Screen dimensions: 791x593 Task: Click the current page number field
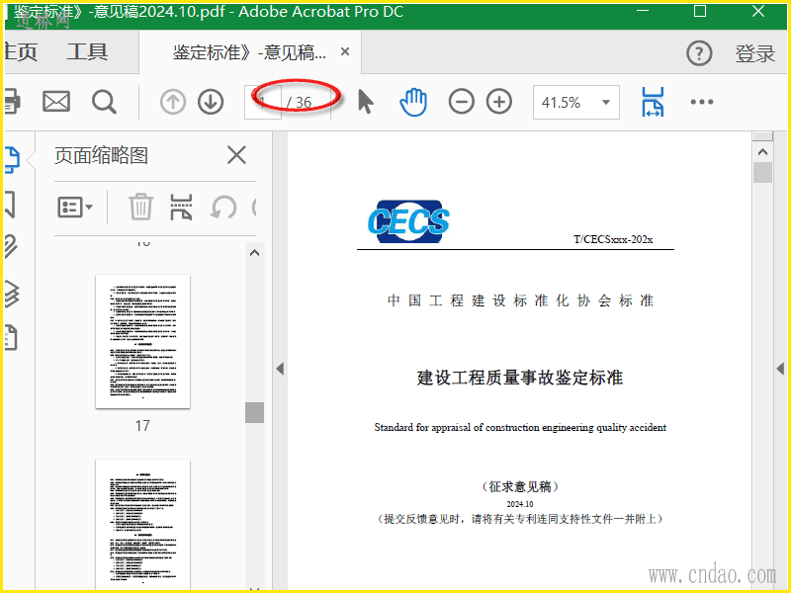point(263,103)
